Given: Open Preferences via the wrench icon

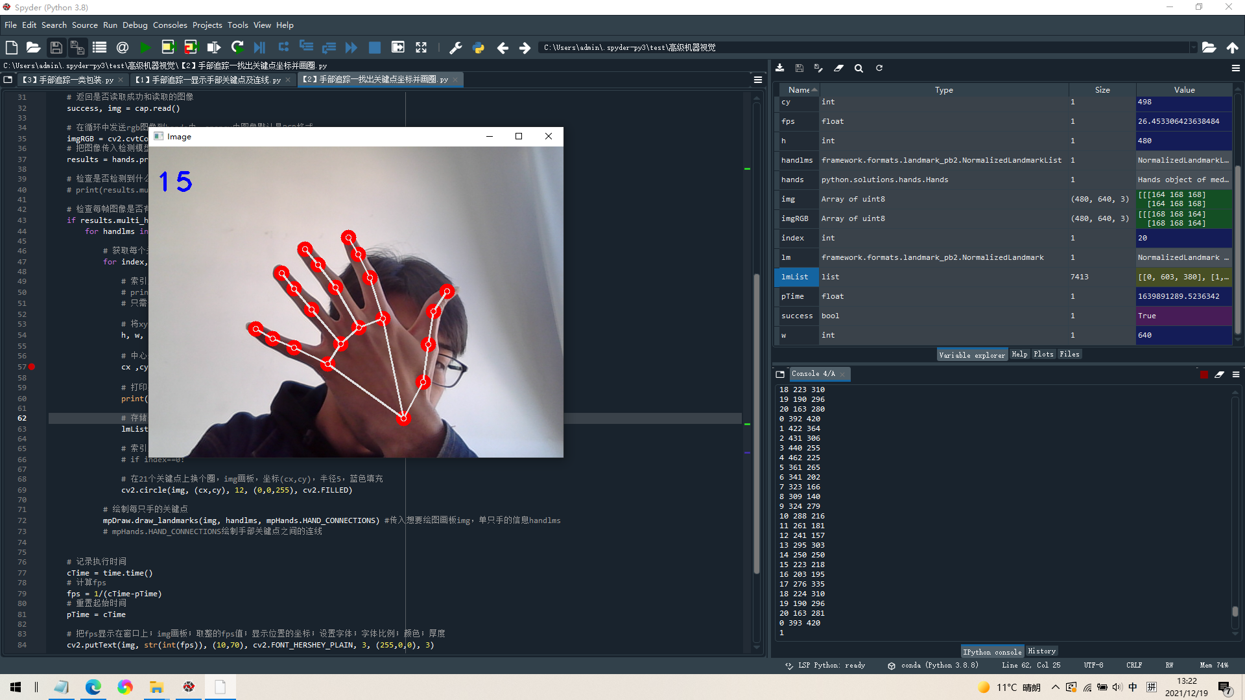Looking at the screenshot, I should pos(455,47).
